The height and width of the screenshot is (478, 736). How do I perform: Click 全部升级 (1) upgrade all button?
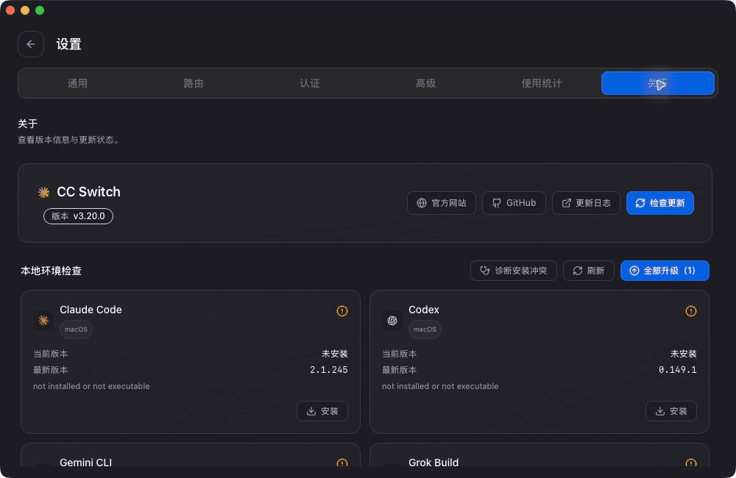point(665,271)
